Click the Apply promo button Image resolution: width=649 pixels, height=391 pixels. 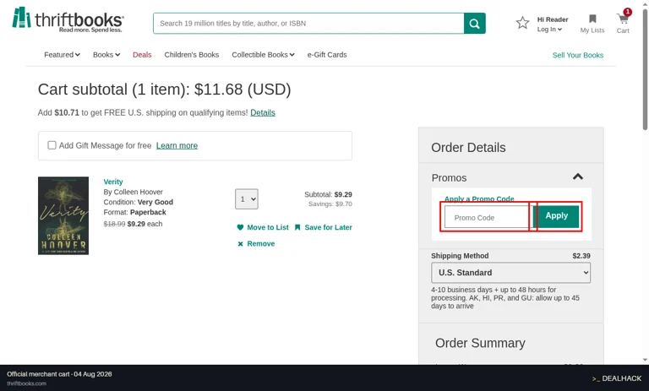pos(556,216)
